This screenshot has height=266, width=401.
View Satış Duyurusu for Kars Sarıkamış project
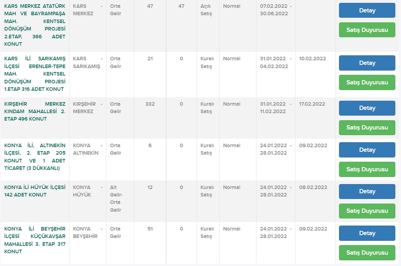point(367,82)
